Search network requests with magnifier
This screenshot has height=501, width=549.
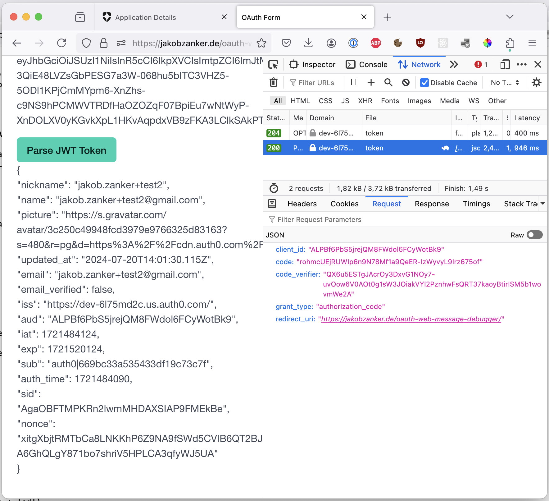pyautogui.click(x=388, y=82)
